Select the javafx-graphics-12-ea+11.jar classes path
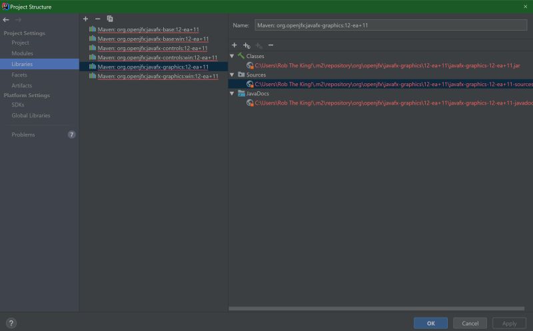The width and height of the screenshot is (533, 331). (388, 65)
